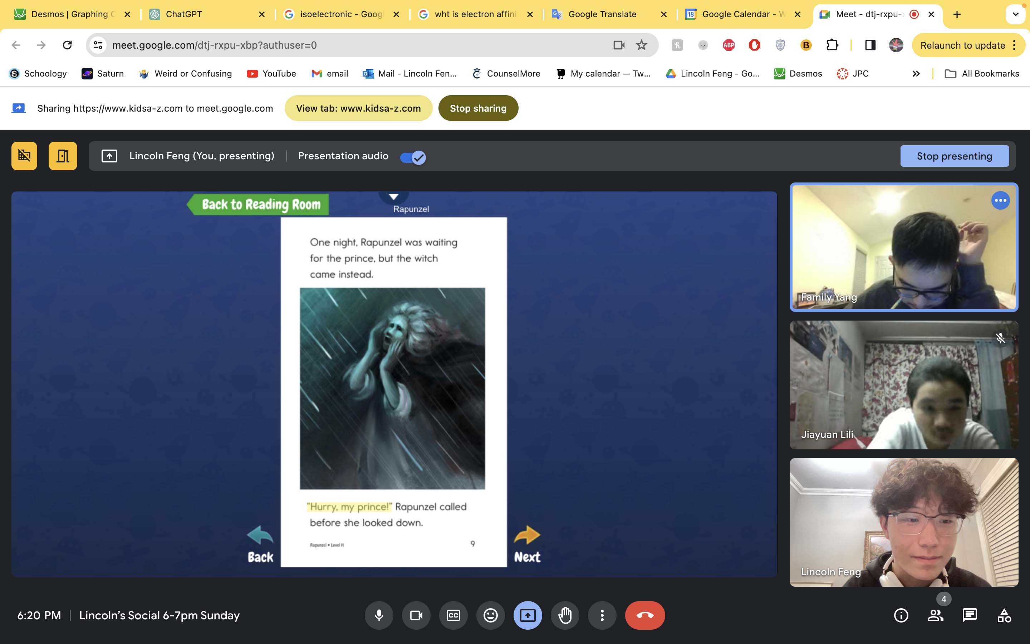Open the emoji reactions button
The width and height of the screenshot is (1030, 644).
point(490,615)
